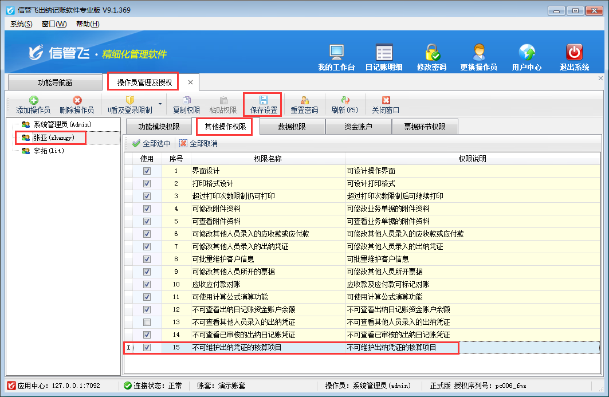The image size is (609, 397).
Task: Uncheck the 界面设计 permission checkbox
Action: [x=147, y=171]
